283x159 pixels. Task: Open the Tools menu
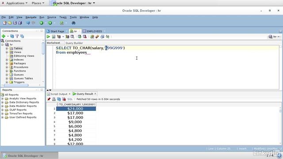[x=73, y=17]
